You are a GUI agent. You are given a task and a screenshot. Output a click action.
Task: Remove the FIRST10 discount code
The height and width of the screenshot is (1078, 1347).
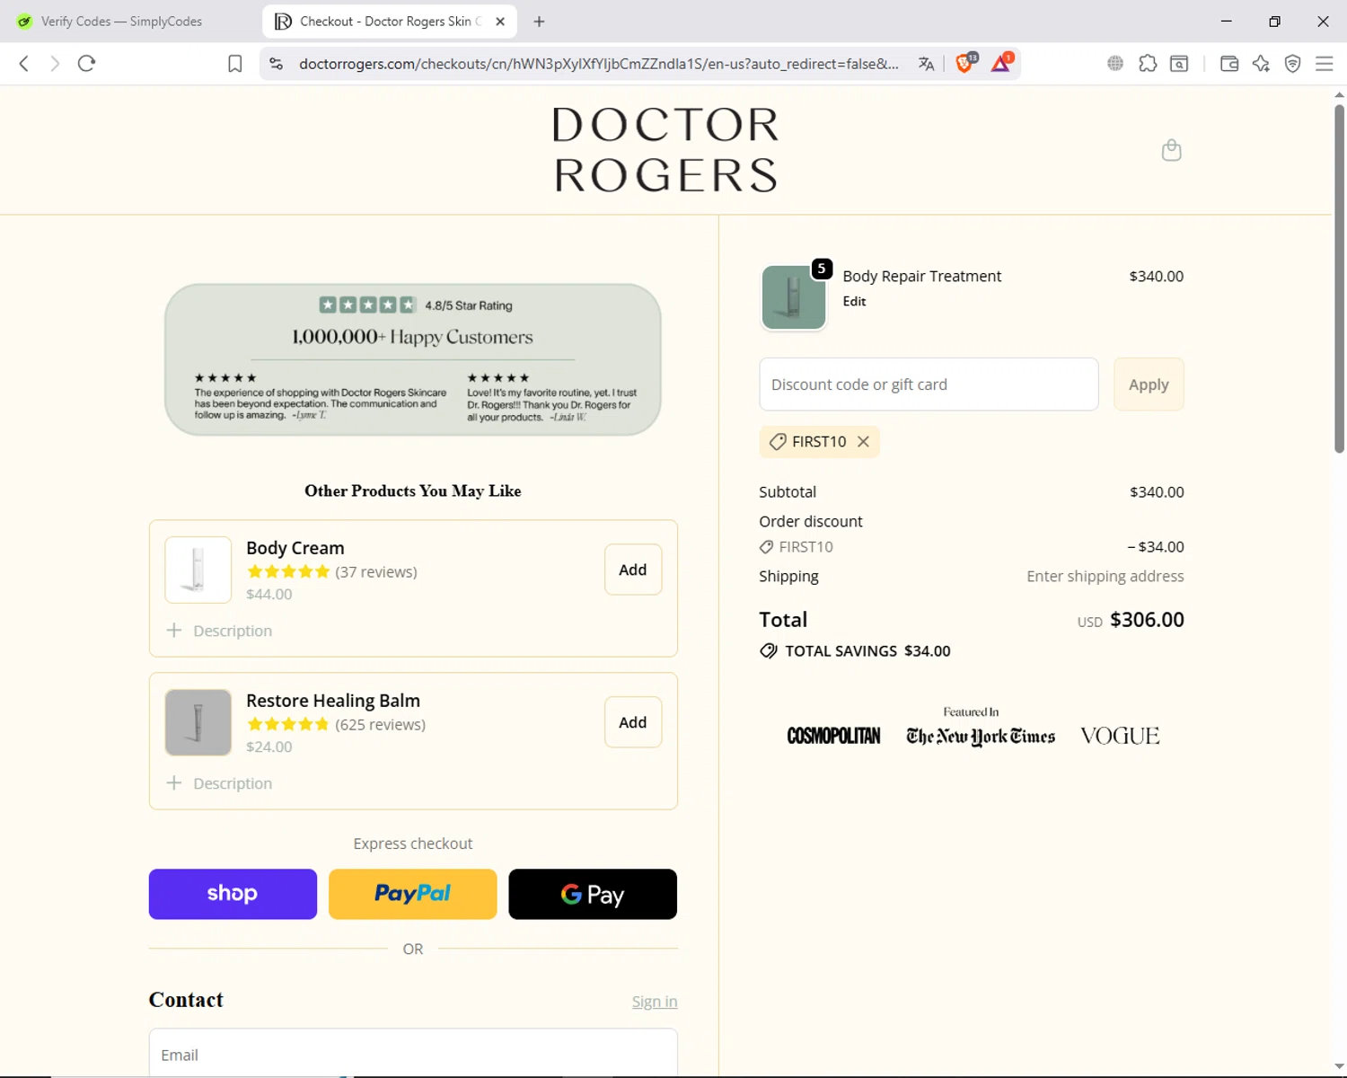click(x=863, y=442)
